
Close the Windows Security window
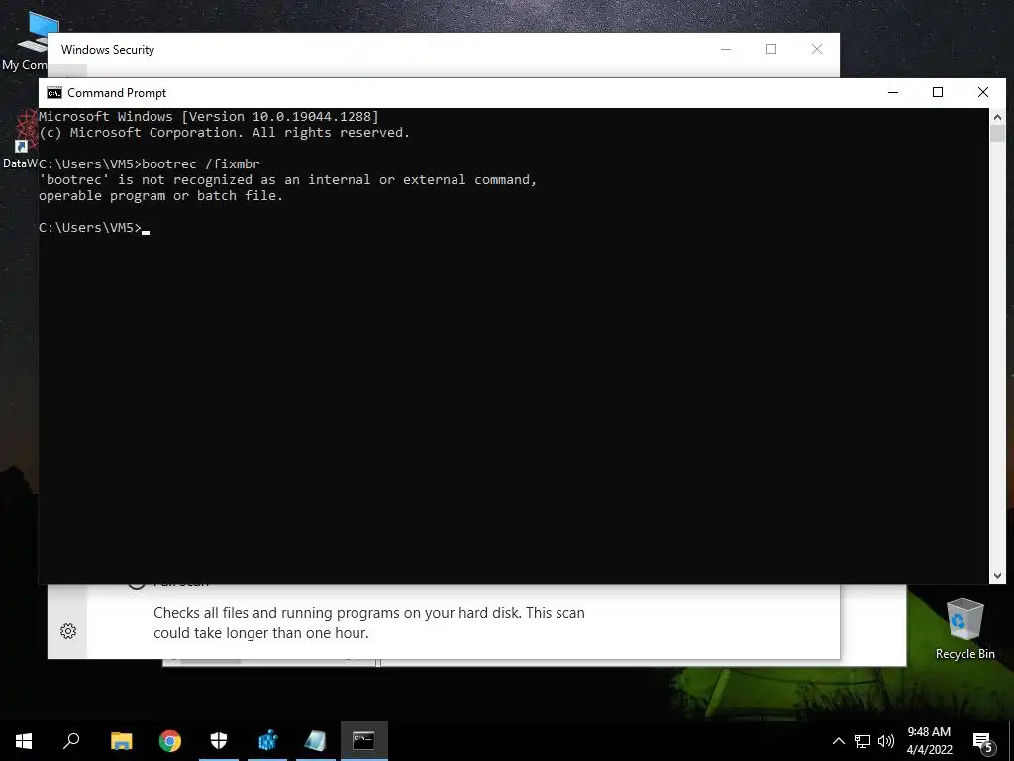click(x=817, y=49)
